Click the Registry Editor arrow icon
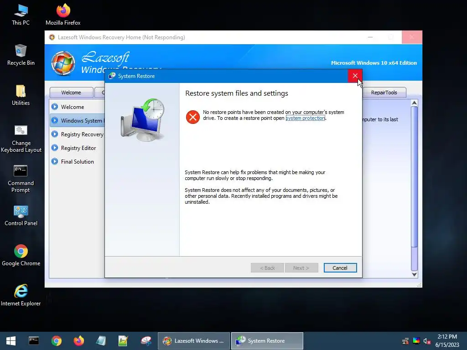Screen dimensions: 467x350 55,148
